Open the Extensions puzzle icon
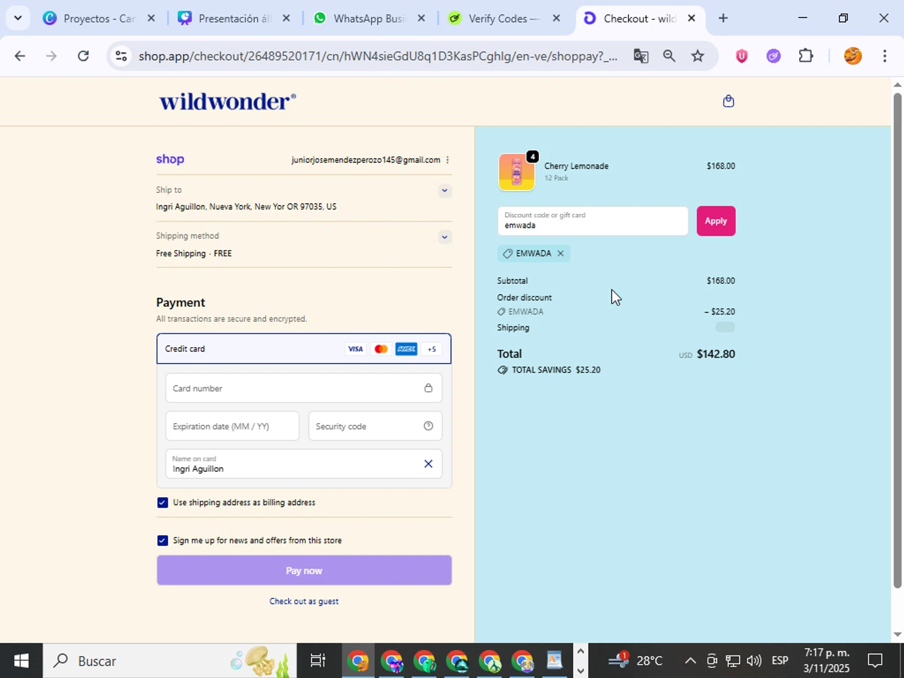 [x=806, y=56]
